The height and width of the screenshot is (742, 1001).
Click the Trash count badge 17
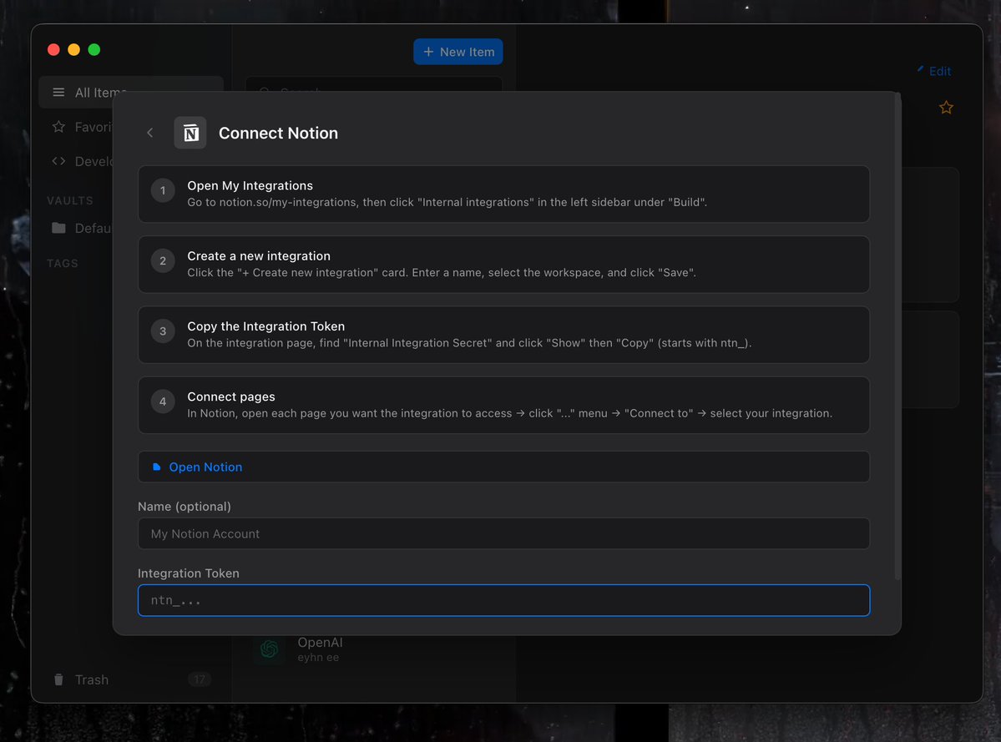pos(200,679)
